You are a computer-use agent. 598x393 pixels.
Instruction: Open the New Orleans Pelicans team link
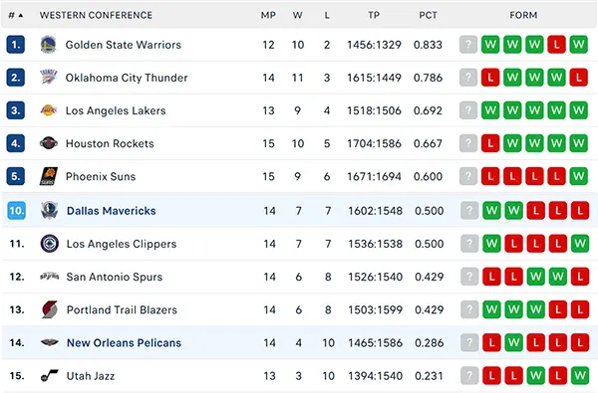pyautogui.click(x=124, y=342)
